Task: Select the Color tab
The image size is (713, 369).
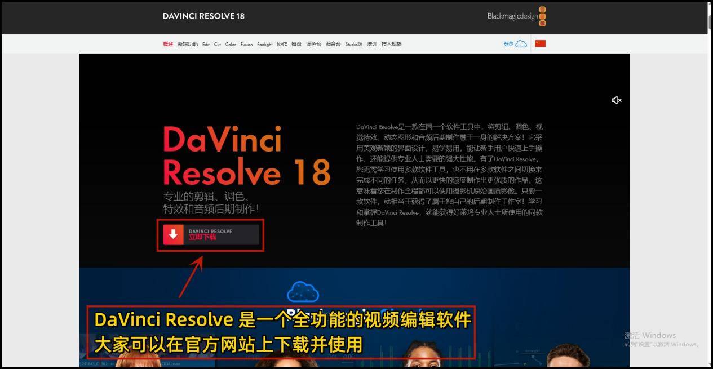Action: point(231,44)
